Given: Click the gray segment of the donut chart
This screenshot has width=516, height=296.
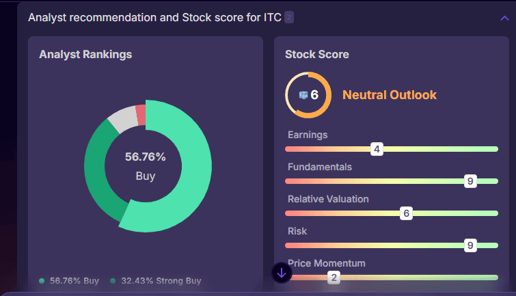Looking at the screenshot, I should pyautogui.click(x=122, y=120).
